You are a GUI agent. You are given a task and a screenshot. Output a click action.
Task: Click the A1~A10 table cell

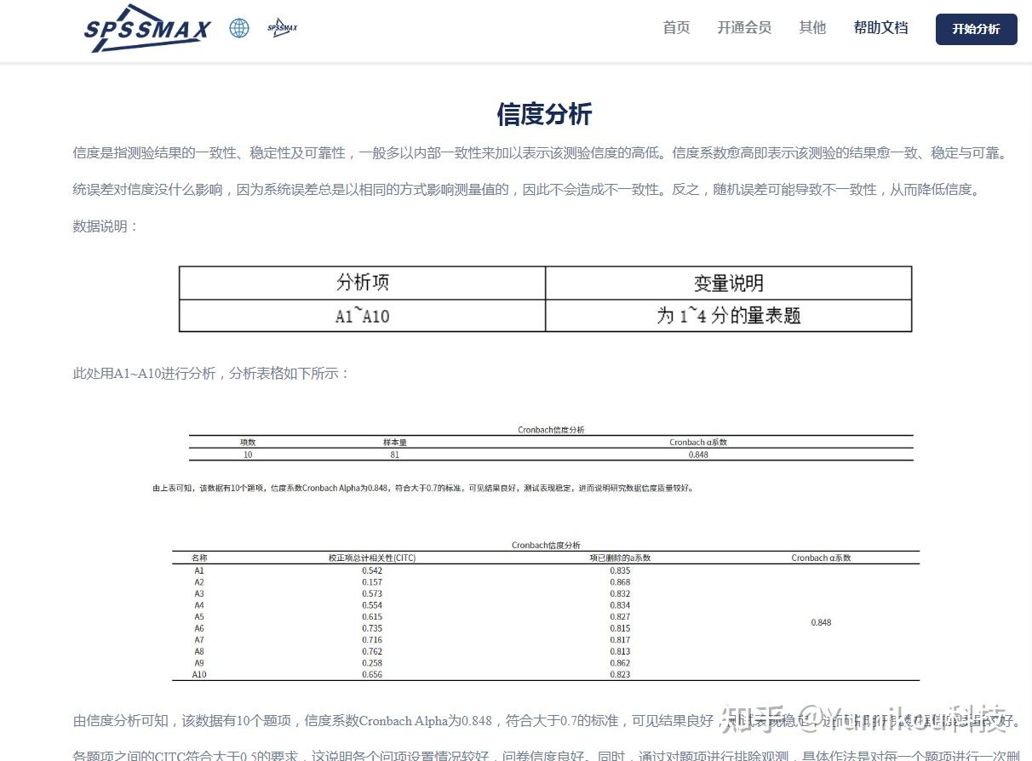click(362, 315)
